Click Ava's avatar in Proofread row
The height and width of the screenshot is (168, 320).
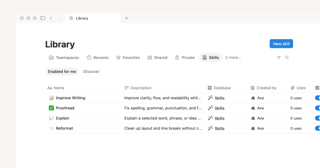tap(253, 108)
